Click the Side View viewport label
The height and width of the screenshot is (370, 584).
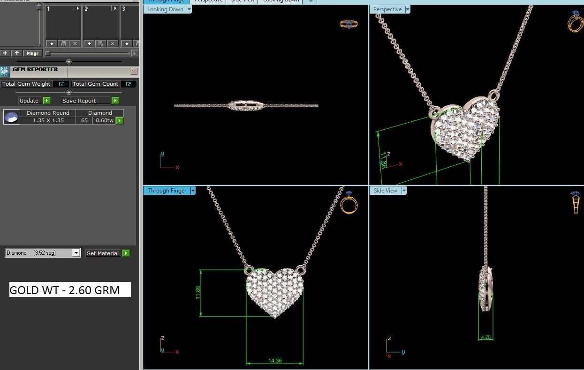pos(385,191)
